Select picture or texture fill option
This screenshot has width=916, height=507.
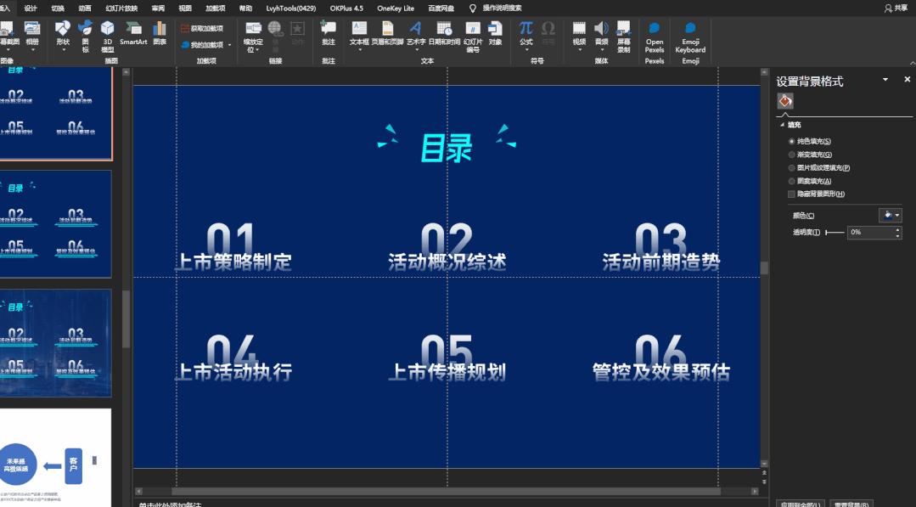791,167
